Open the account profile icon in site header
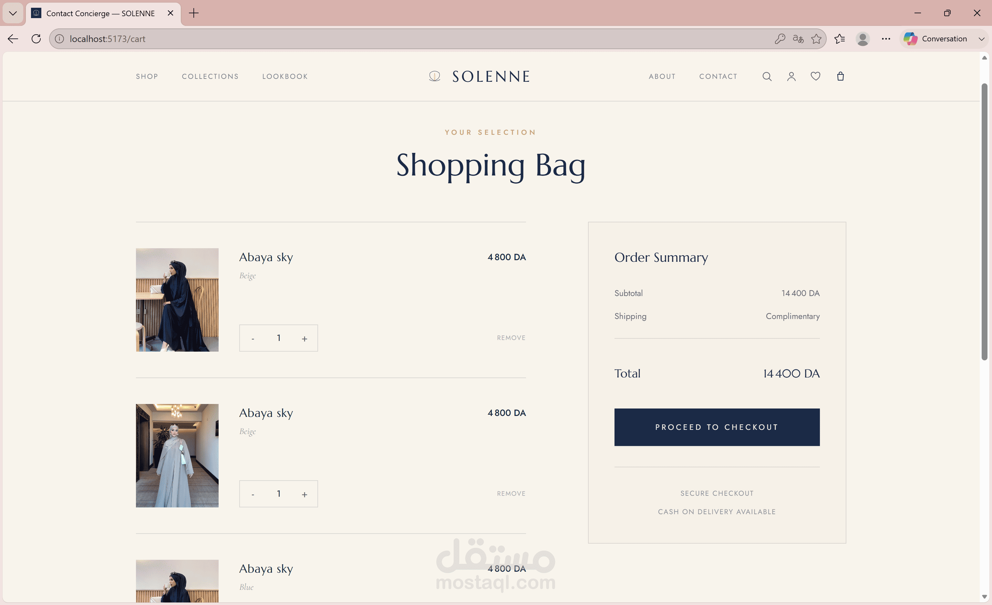The height and width of the screenshot is (605, 992). 791,77
